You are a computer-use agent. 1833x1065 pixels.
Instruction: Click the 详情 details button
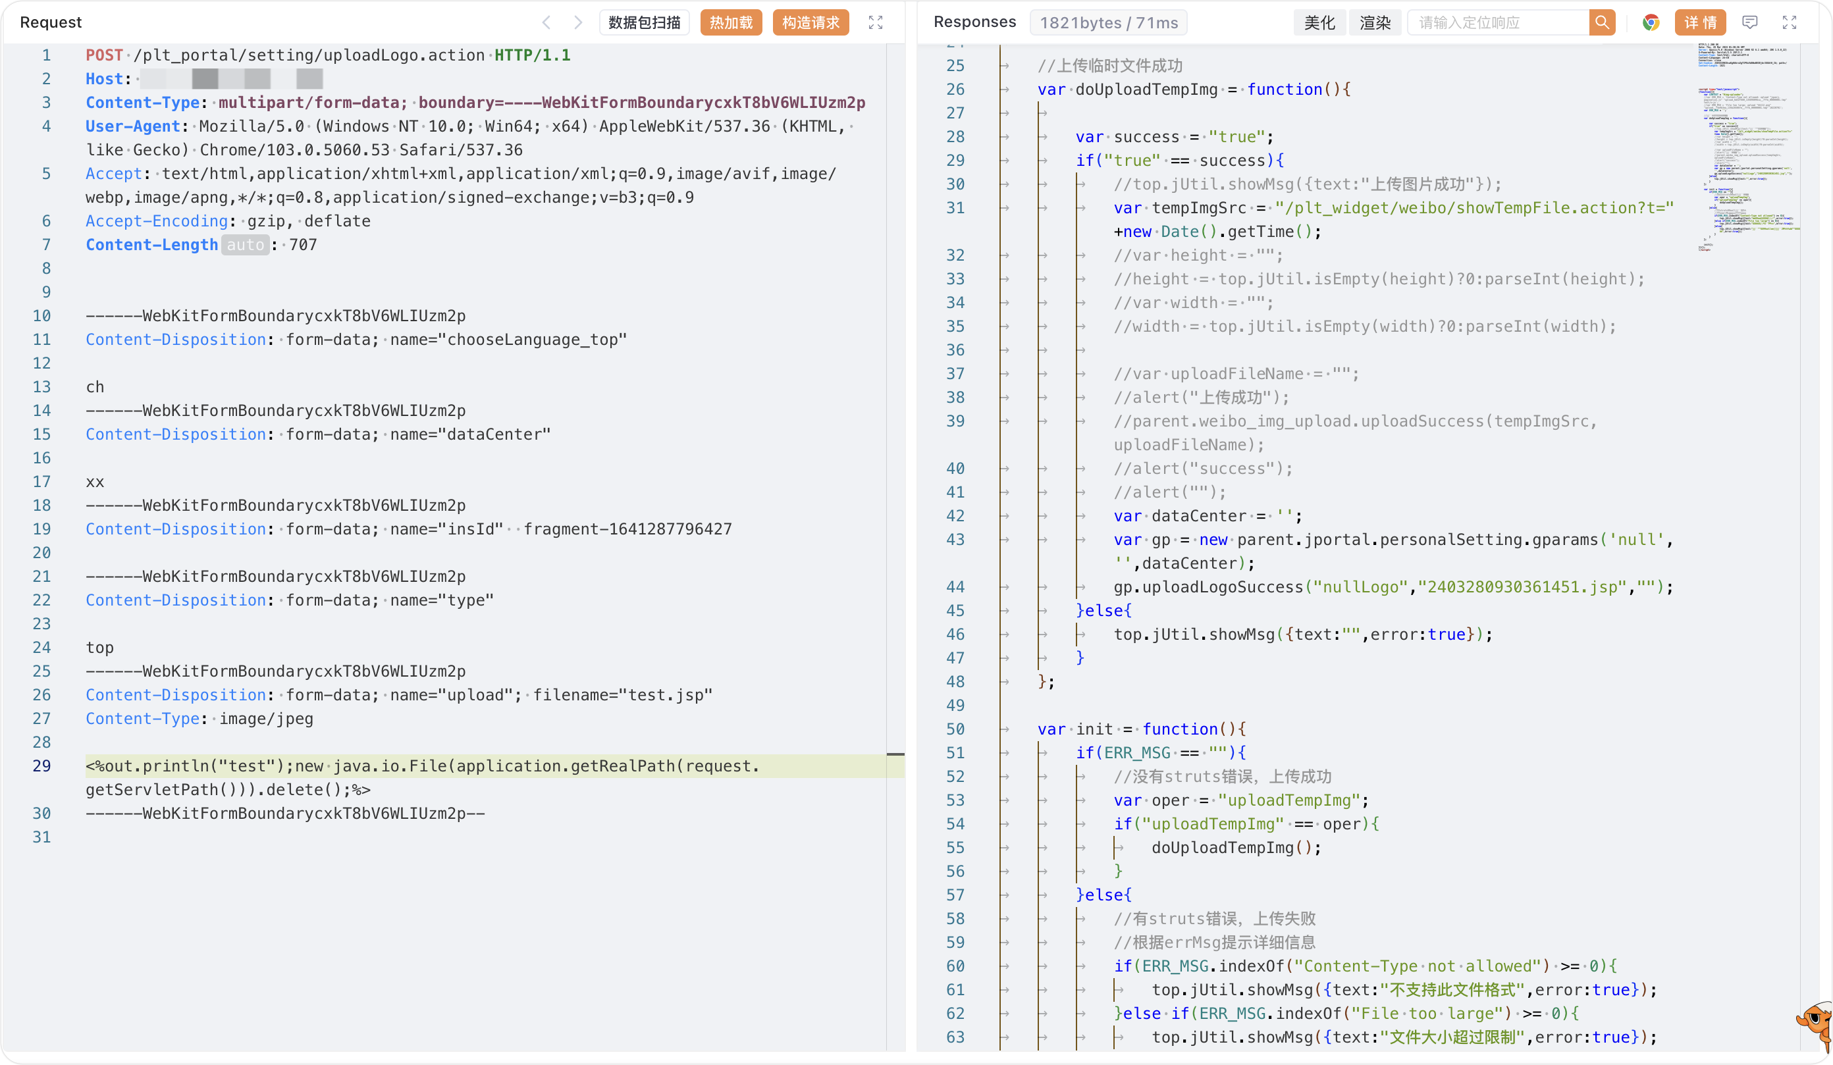point(1700,22)
